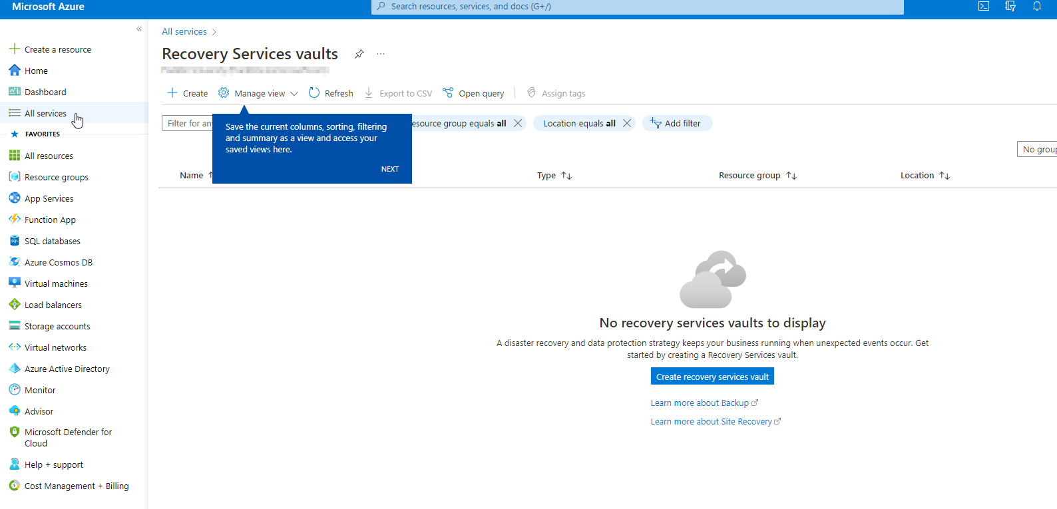This screenshot has height=509, width=1057.
Task: Sort by the Resource group column
Action: (x=757, y=176)
